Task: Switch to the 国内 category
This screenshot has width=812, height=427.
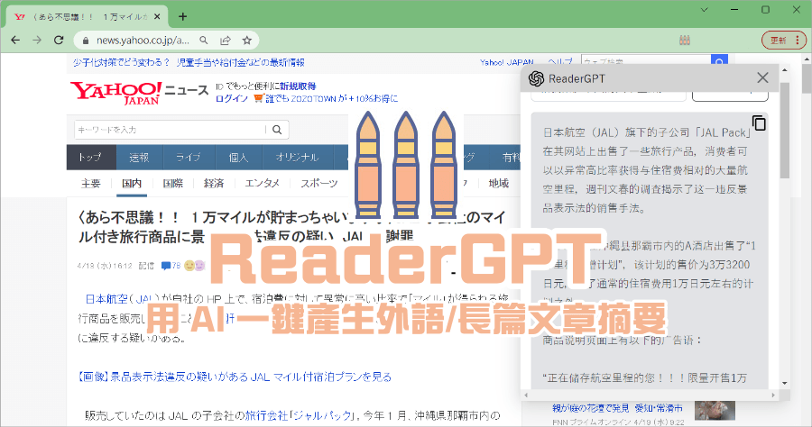Action: [132, 183]
